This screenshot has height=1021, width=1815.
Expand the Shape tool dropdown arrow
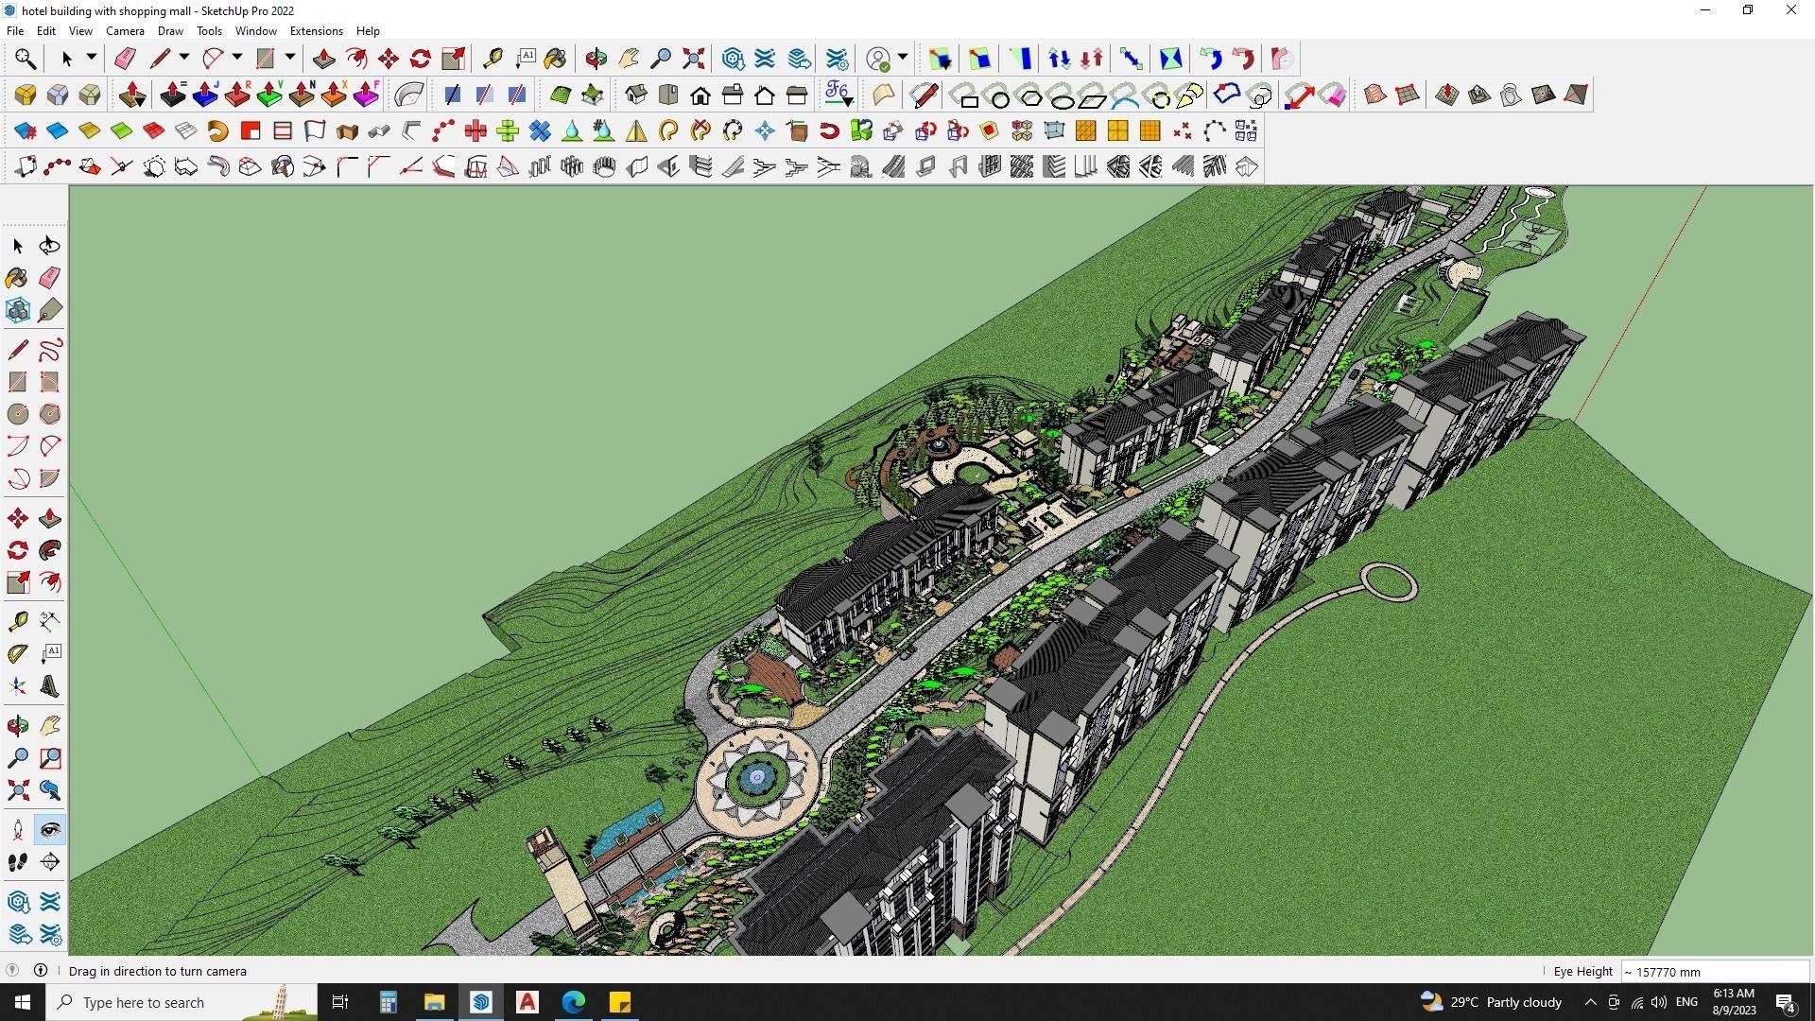tap(290, 58)
